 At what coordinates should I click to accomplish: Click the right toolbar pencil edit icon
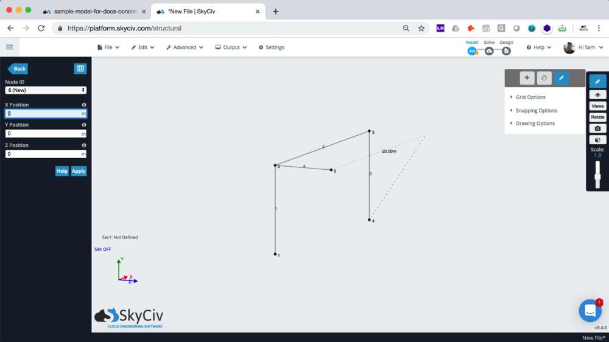pyautogui.click(x=597, y=81)
